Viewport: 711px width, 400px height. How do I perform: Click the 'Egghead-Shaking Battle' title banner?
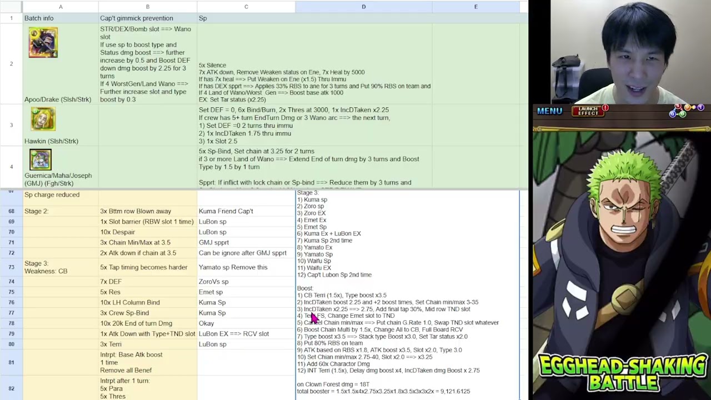[622, 373]
